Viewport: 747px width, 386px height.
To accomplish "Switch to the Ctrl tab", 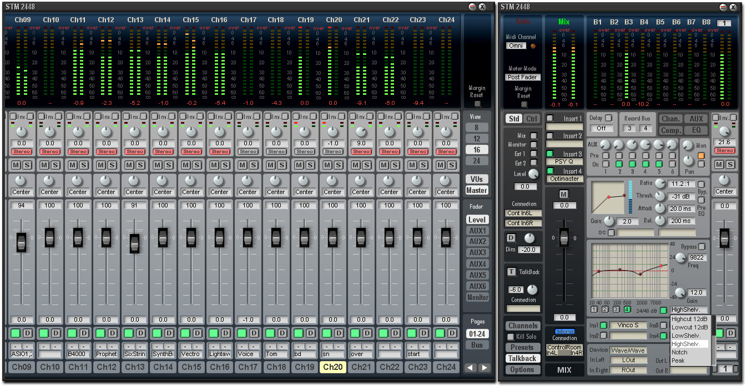I will pyautogui.click(x=532, y=119).
